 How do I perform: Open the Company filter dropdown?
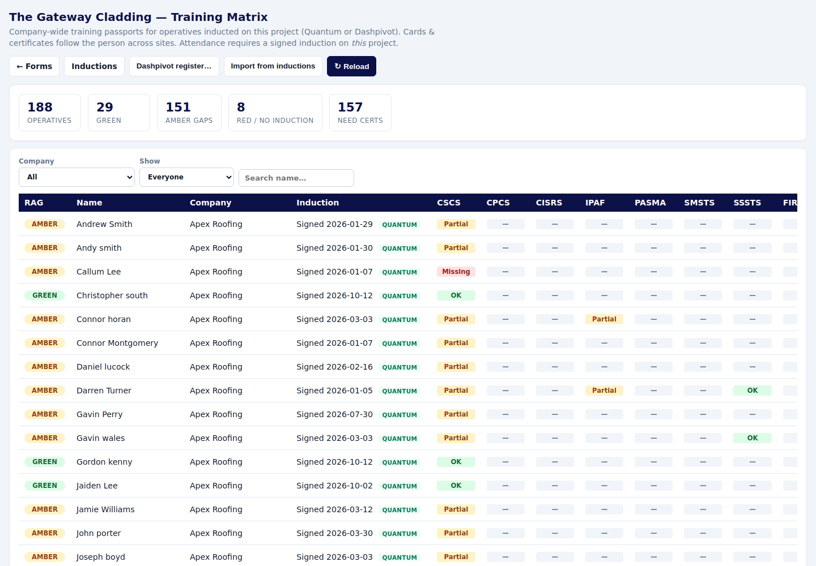click(x=76, y=177)
